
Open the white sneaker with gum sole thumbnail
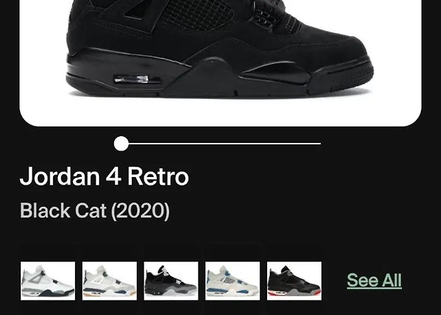pyautogui.click(x=110, y=281)
